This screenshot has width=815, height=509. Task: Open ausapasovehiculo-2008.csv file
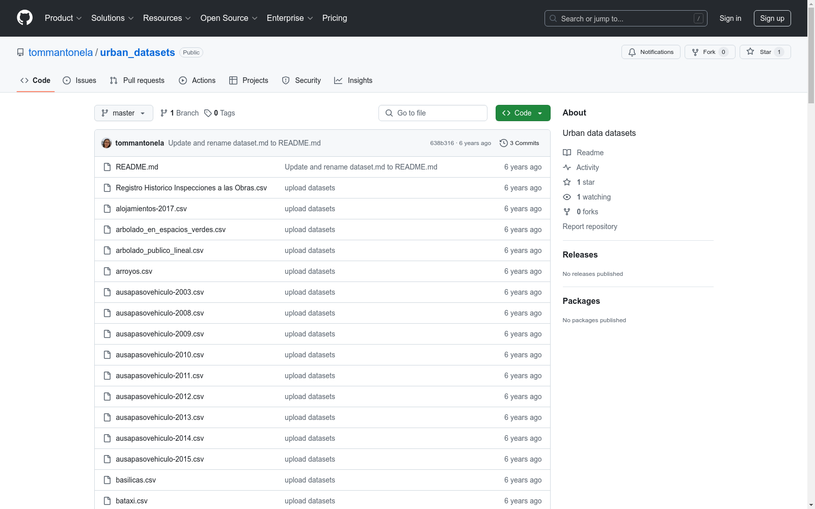[x=160, y=313]
